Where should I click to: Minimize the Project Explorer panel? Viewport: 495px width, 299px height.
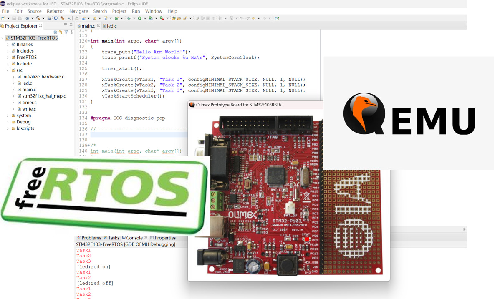click(65, 25)
